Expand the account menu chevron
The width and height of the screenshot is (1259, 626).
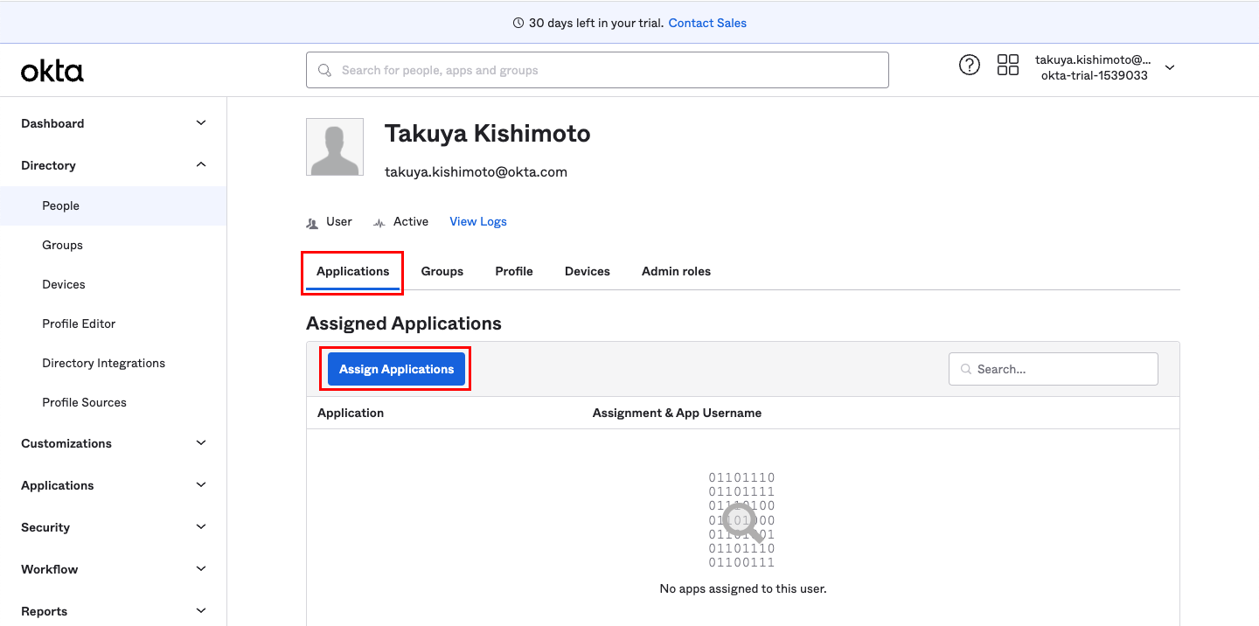[1170, 68]
